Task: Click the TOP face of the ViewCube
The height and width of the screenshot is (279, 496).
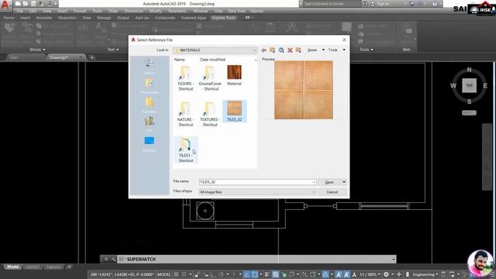Action: pyautogui.click(x=469, y=85)
